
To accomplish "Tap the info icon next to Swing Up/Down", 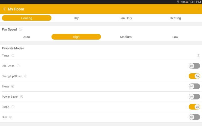I will 26,76.
